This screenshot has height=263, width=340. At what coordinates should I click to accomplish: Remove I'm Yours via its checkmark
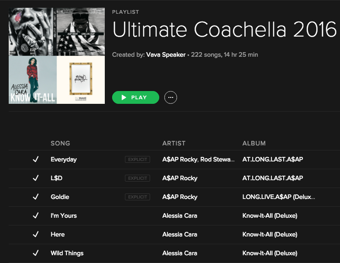[x=36, y=215]
